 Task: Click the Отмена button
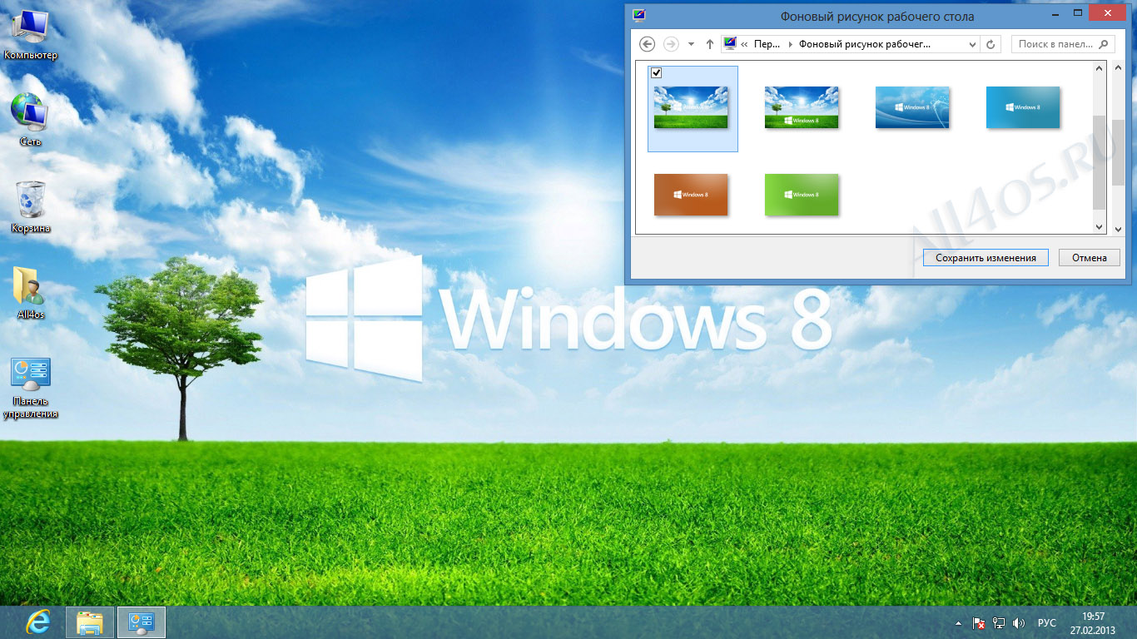[1089, 258]
